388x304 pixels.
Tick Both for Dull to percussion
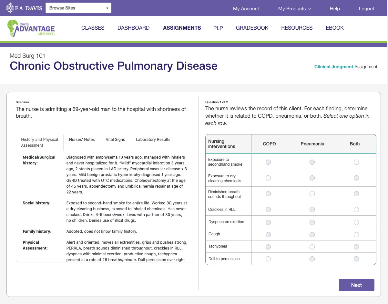click(356, 259)
